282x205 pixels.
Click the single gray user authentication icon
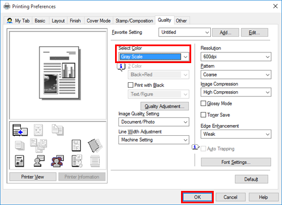pyautogui.click(x=39, y=161)
